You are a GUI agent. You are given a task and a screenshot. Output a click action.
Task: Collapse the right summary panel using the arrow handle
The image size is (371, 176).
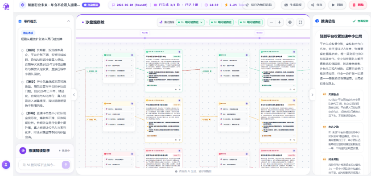tap(312, 95)
